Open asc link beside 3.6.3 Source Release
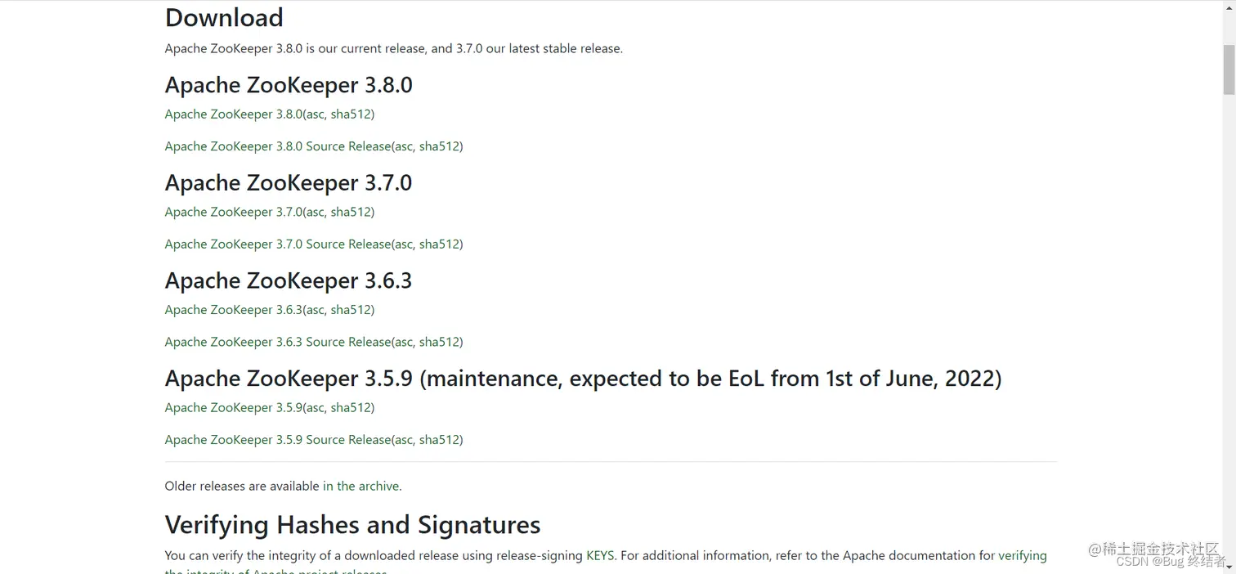The image size is (1236, 574). coord(404,342)
